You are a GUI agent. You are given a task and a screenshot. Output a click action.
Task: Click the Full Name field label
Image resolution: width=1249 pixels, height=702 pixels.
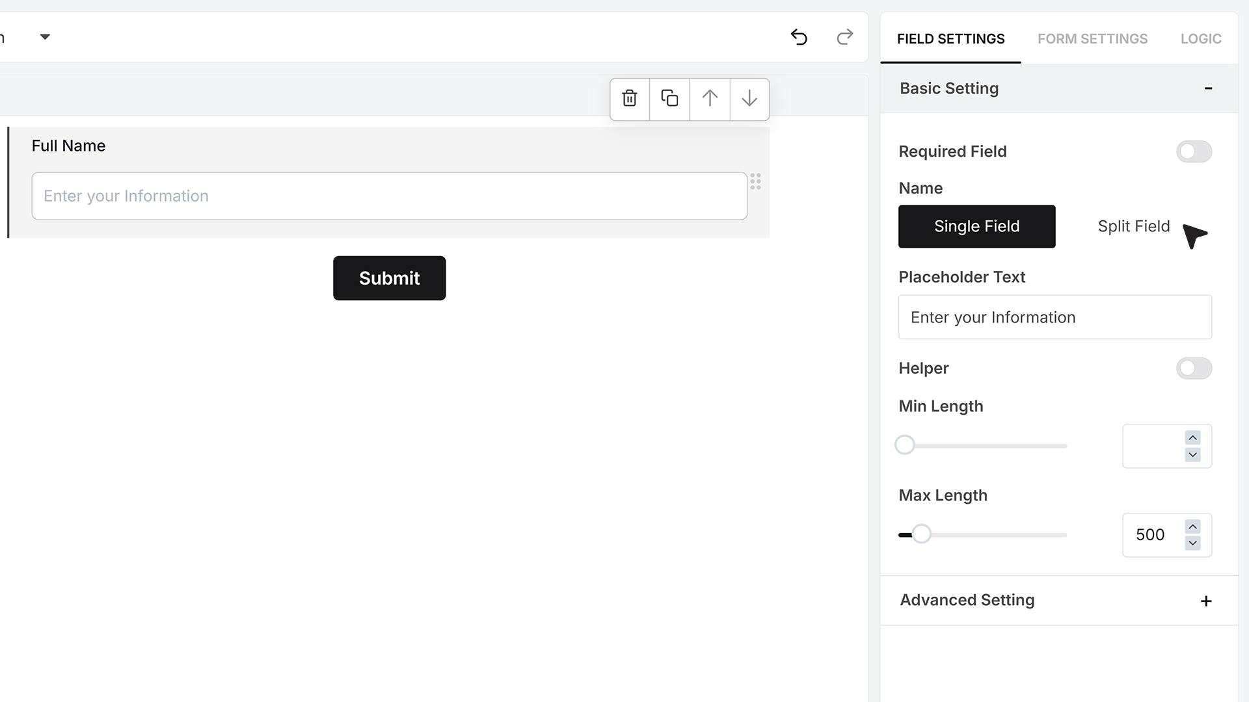68,146
